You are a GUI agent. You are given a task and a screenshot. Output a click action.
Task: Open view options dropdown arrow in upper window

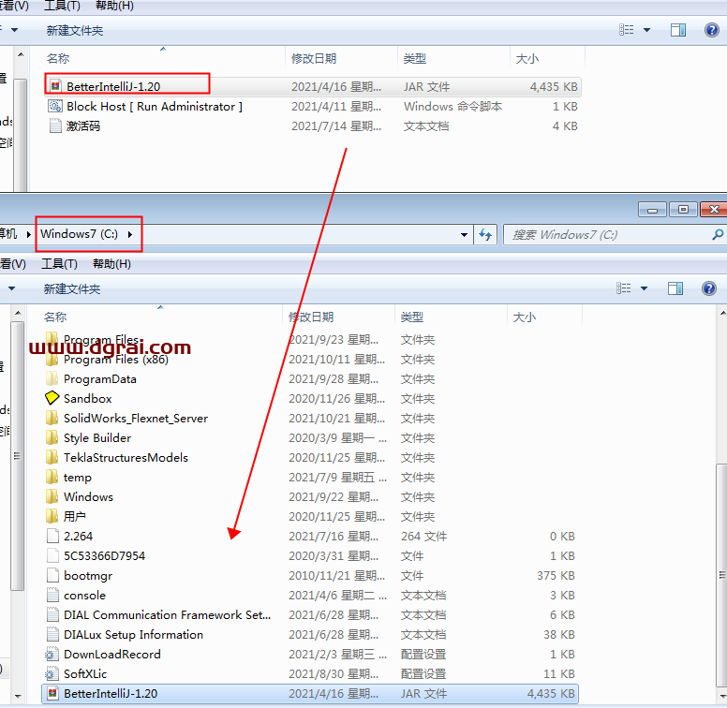(x=646, y=30)
